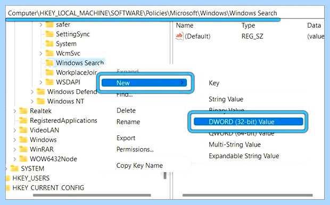Click the values pane horizontal scrollbar

[247, 195]
